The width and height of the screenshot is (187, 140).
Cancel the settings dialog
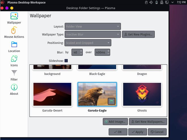[x=157, y=132]
